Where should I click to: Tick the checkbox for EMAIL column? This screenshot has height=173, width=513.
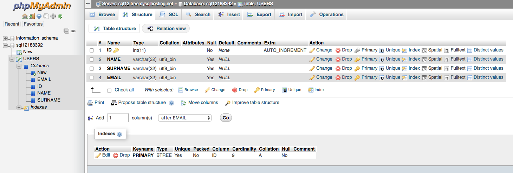[92, 78]
